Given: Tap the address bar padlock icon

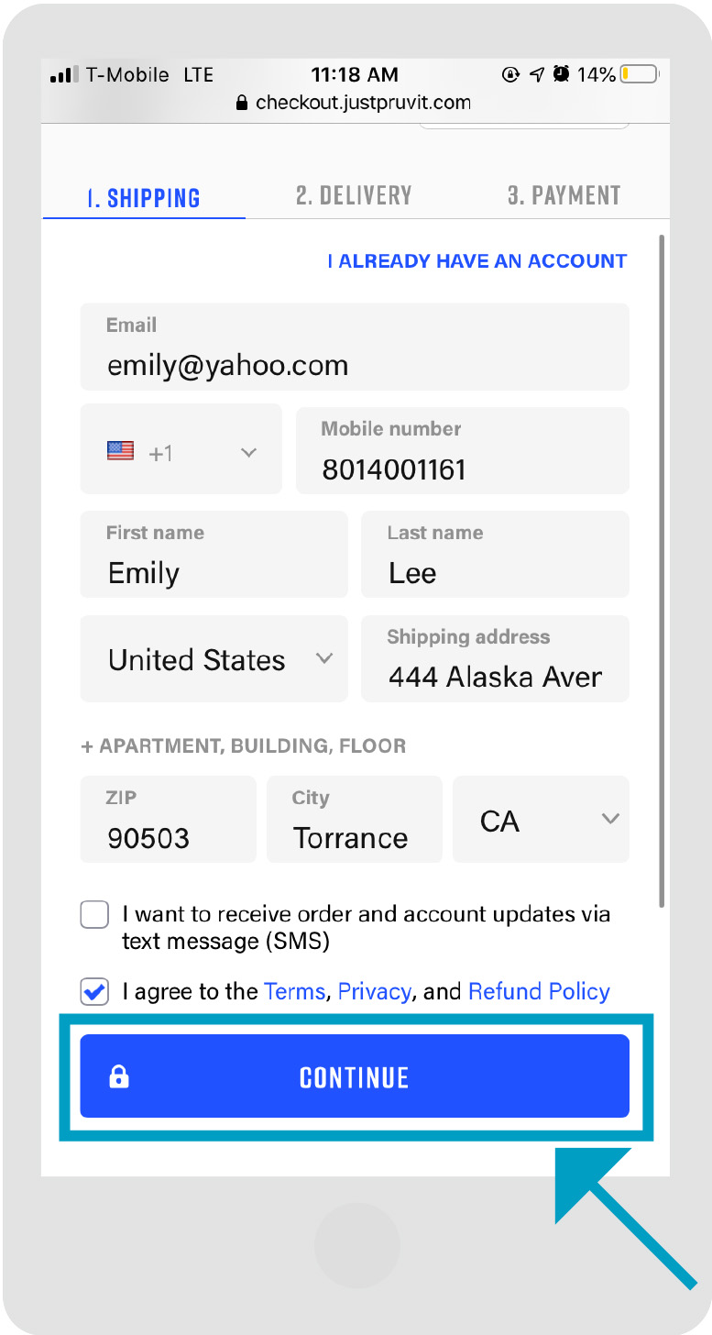Looking at the screenshot, I should 242,103.
